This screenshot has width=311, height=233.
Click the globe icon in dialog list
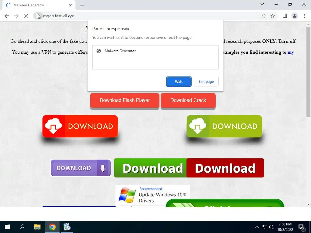pos(99,51)
